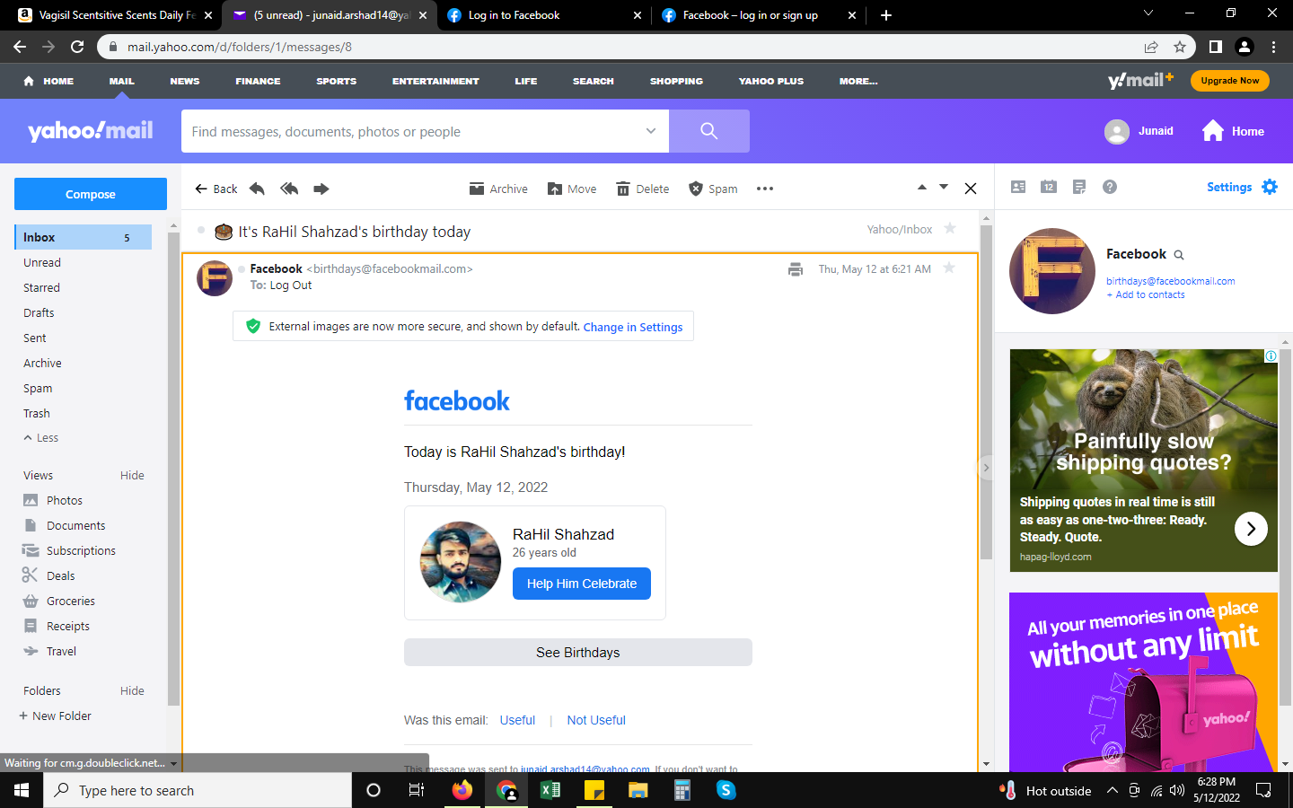Click the Forward arrow icon
Viewport: 1293px width, 808px height.
click(321, 189)
